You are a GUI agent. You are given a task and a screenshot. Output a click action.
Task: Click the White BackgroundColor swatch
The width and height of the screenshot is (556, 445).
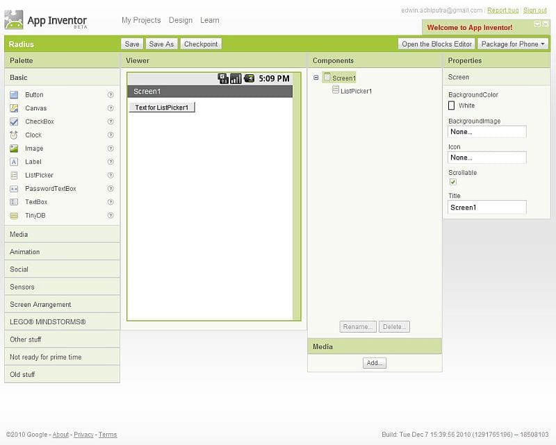pos(452,106)
